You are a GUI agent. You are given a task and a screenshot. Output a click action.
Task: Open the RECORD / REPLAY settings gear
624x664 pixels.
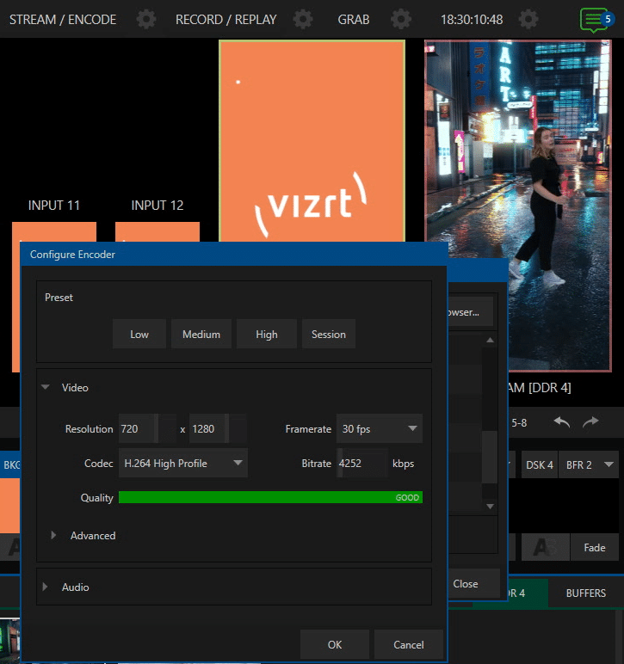(x=303, y=19)
